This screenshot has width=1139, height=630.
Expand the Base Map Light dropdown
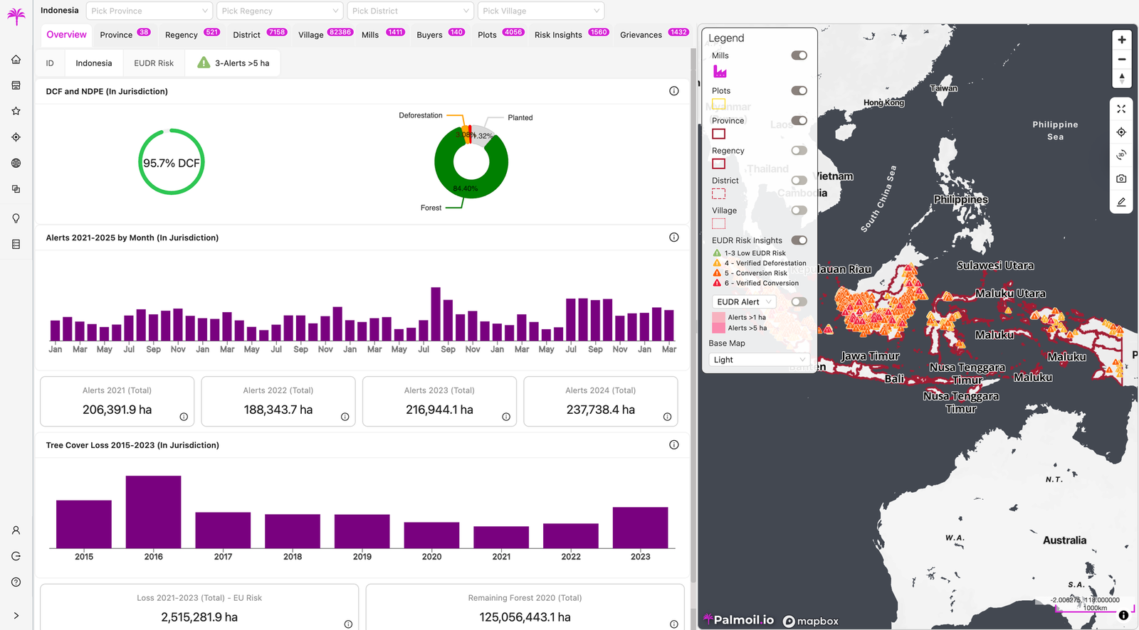click(x=760, y=360)
